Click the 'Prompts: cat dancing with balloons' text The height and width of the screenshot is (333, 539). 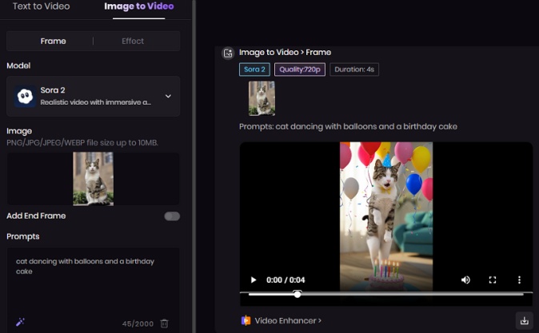pos(348,126)
